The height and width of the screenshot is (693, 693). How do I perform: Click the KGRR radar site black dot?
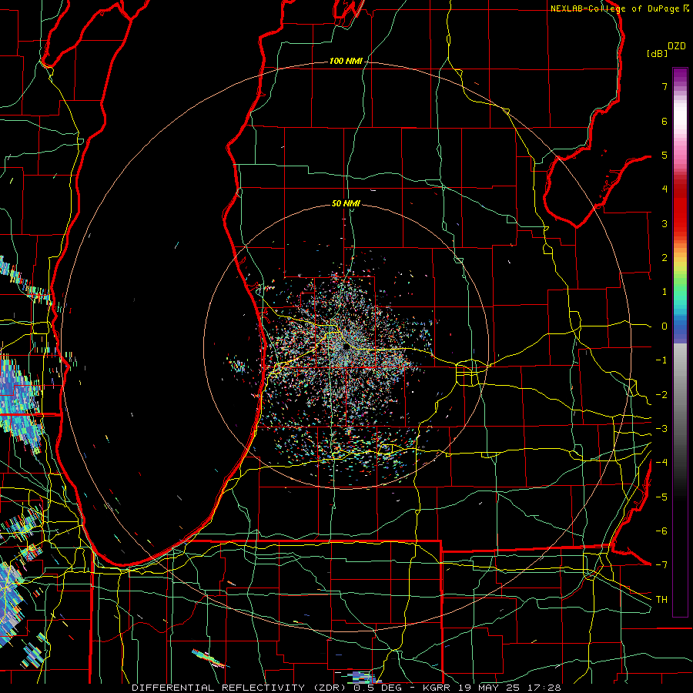pyautogui.click(x=346, y=347)
